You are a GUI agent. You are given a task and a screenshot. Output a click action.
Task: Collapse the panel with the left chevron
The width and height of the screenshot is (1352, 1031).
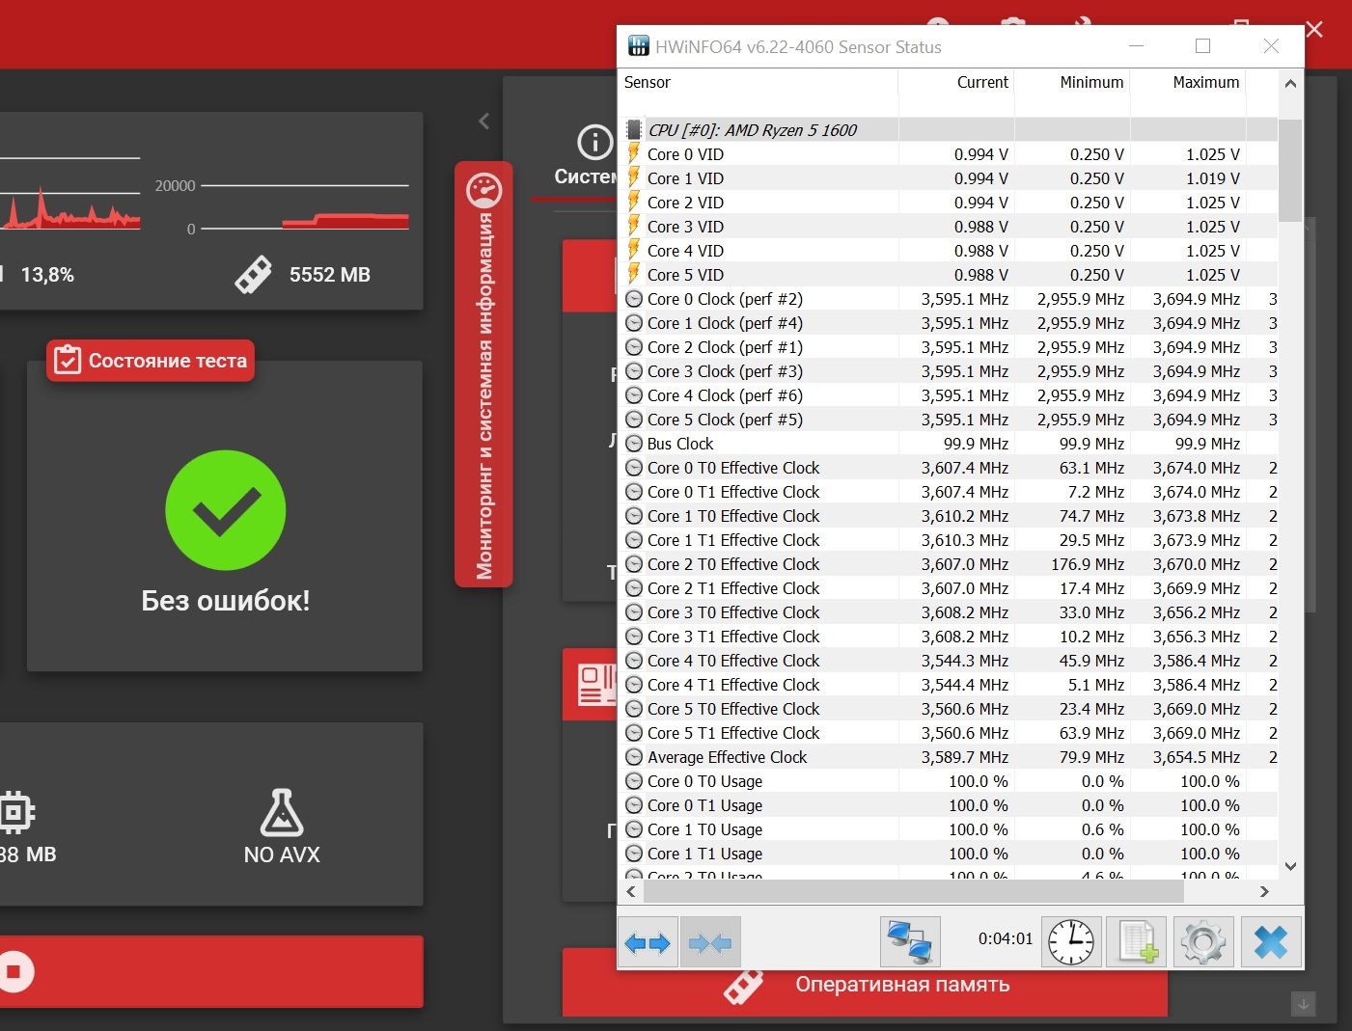coord(484,121)
